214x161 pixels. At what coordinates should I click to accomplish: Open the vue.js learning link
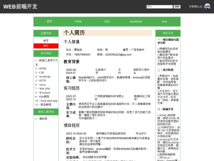(42, 85)
